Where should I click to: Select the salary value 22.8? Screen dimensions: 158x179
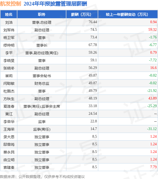click(x=93, y=121)
